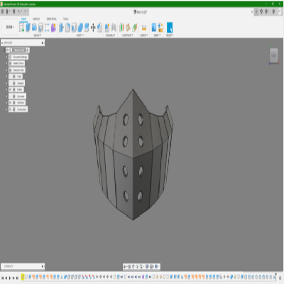Viewport: 284px width, 284px height.
Task: Click the Measure tool under Inspect
Action: coord(144,28)
